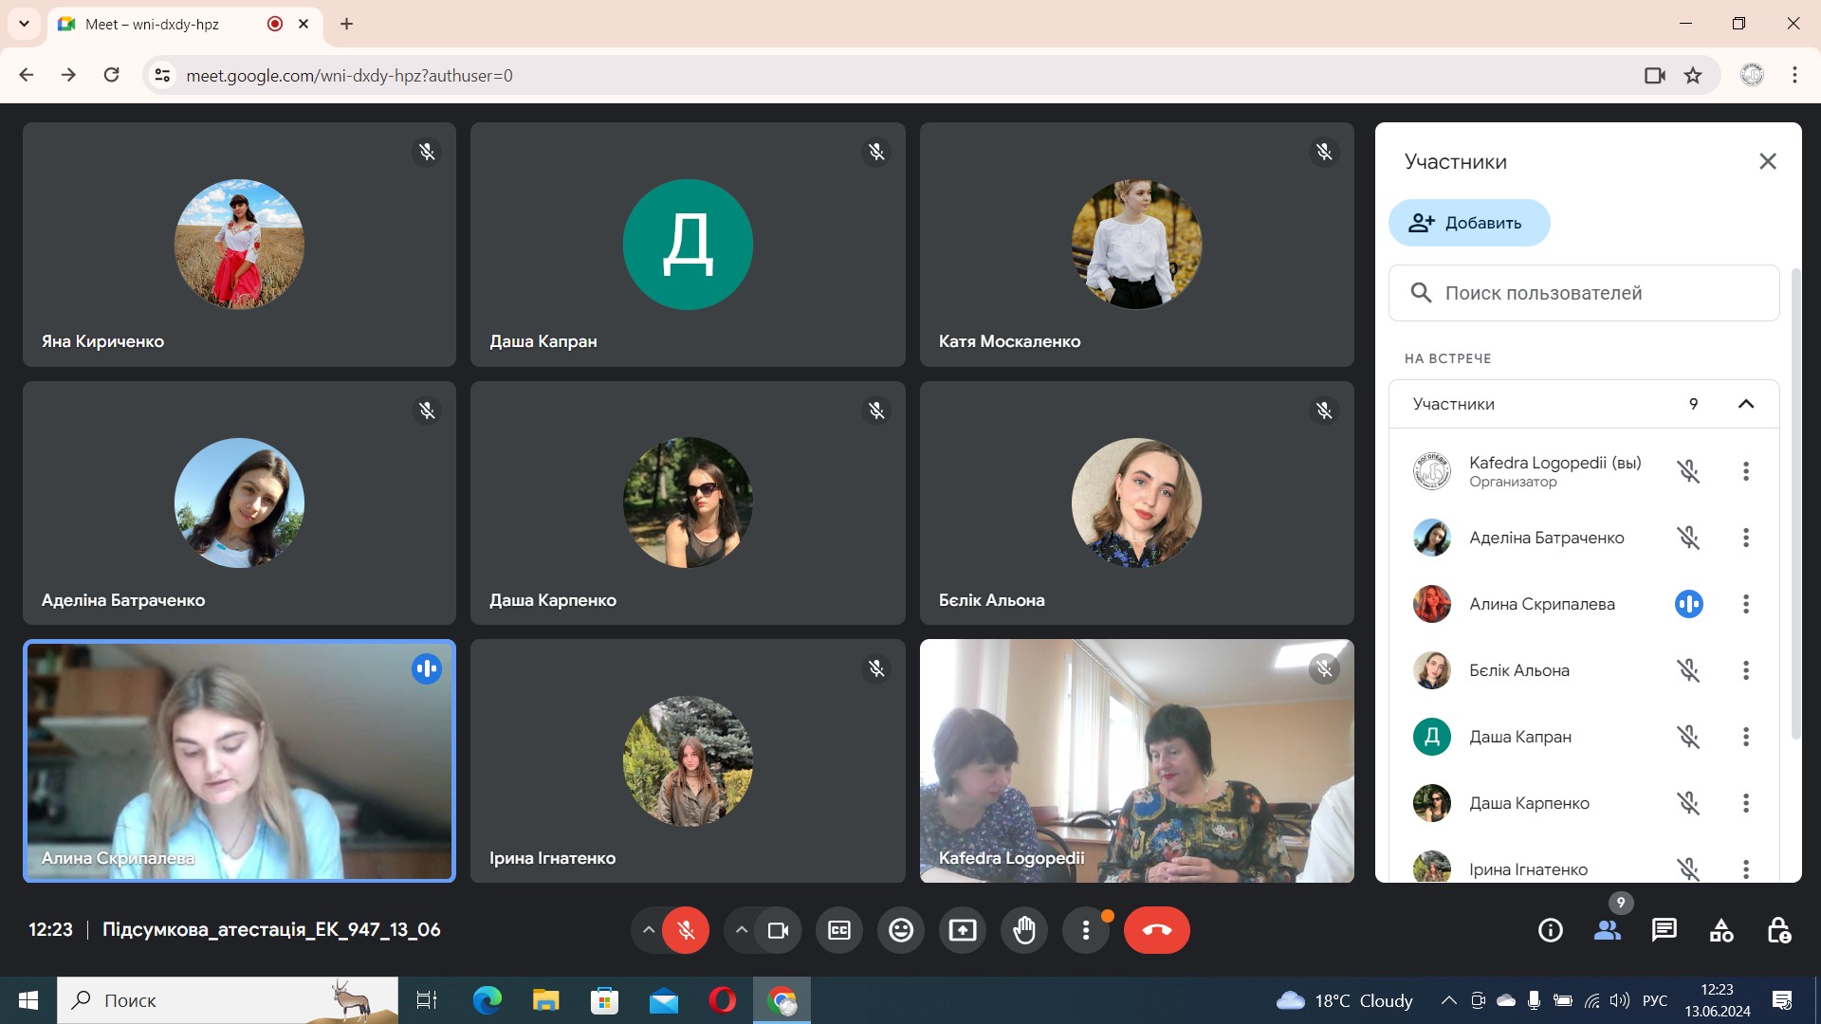The height and width of the screenshot is (1024, 1821).
Task: Open Mail app from taskbar
Action: tap(664, 1000)
